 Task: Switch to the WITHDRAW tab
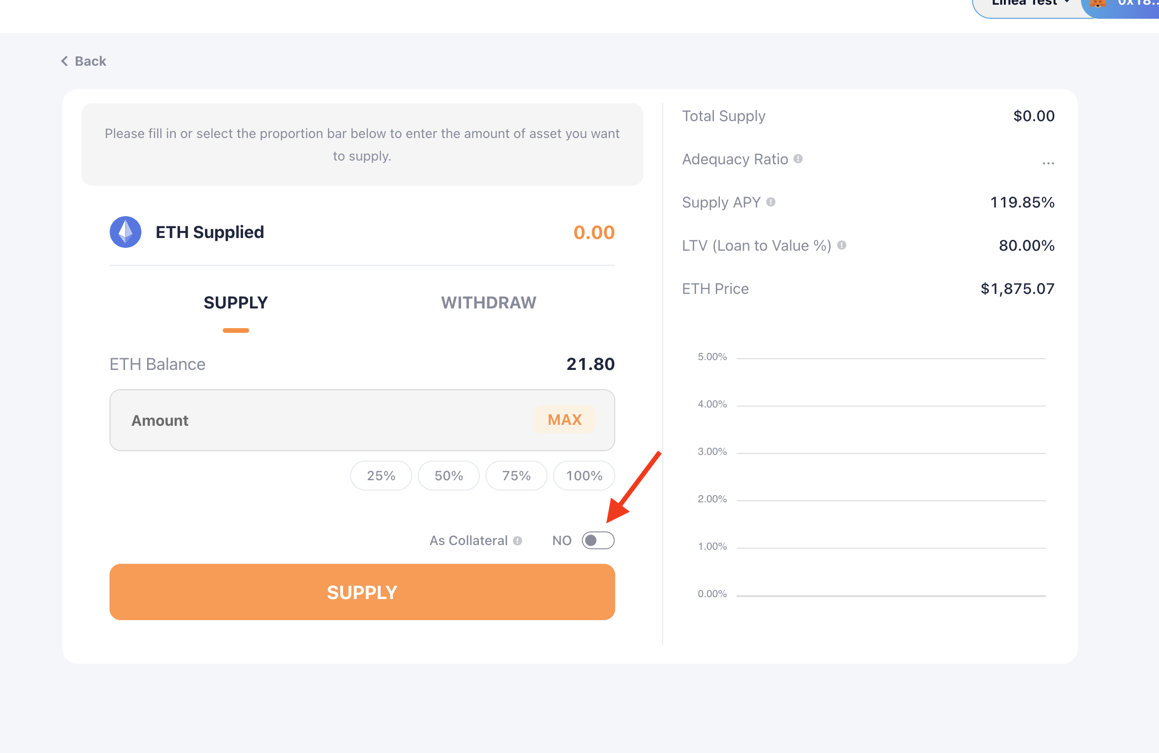(x=488, y=303)
